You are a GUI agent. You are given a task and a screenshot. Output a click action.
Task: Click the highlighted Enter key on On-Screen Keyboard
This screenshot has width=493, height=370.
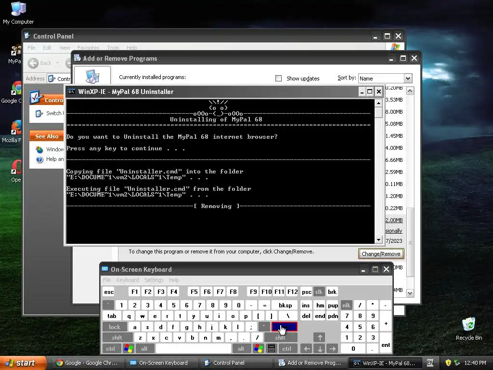click(x=284, y=327)
